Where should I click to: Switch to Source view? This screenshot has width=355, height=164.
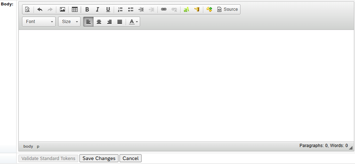tap(227, 9)
